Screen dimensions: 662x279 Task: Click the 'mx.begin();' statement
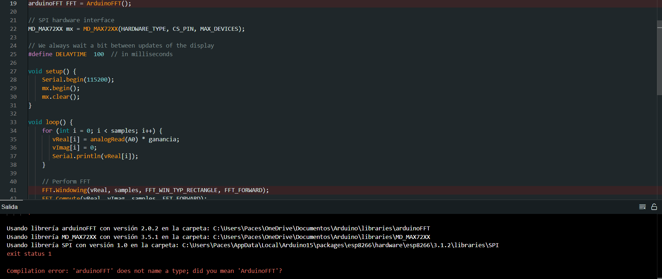(x=61, y=88)
